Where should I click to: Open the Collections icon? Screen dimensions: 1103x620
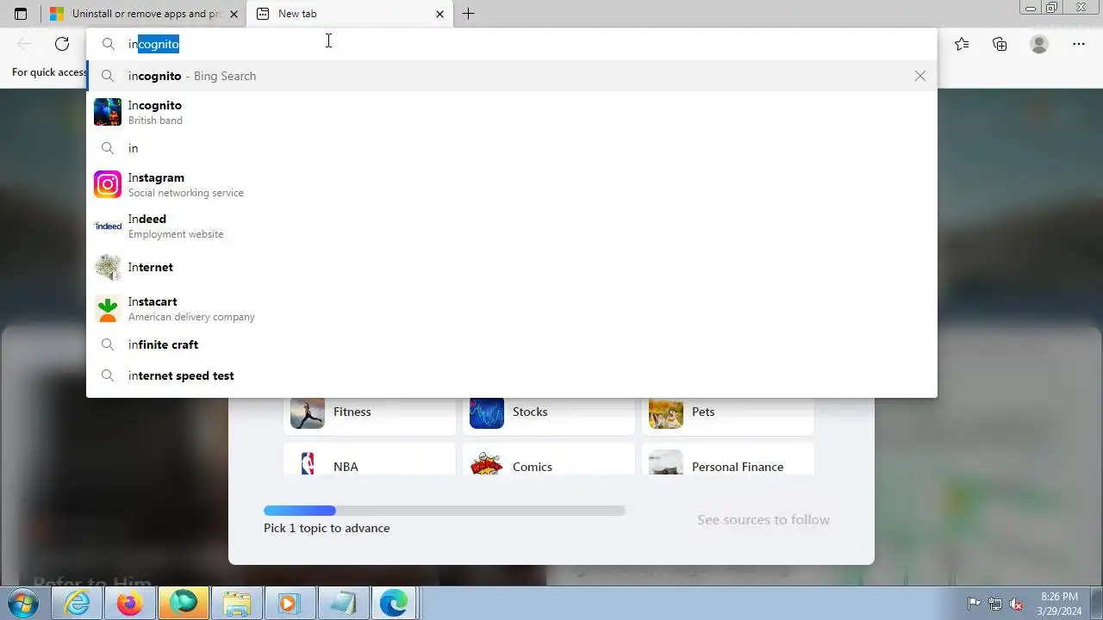(1000, 44)
